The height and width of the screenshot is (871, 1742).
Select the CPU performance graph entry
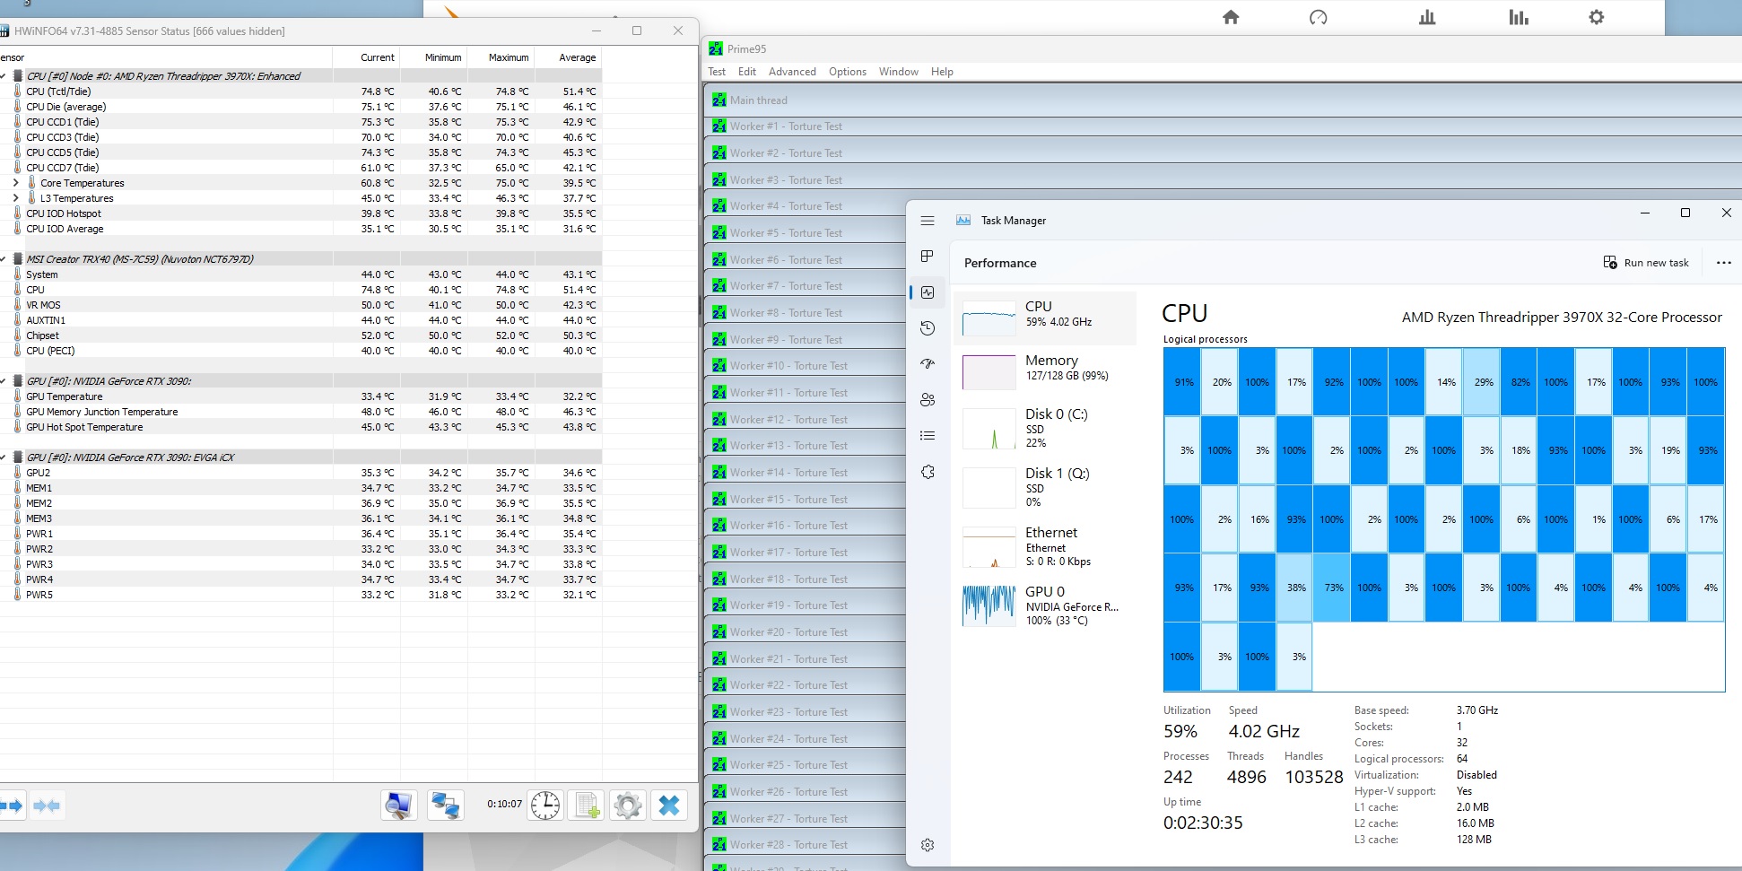tap(1045, 318)
